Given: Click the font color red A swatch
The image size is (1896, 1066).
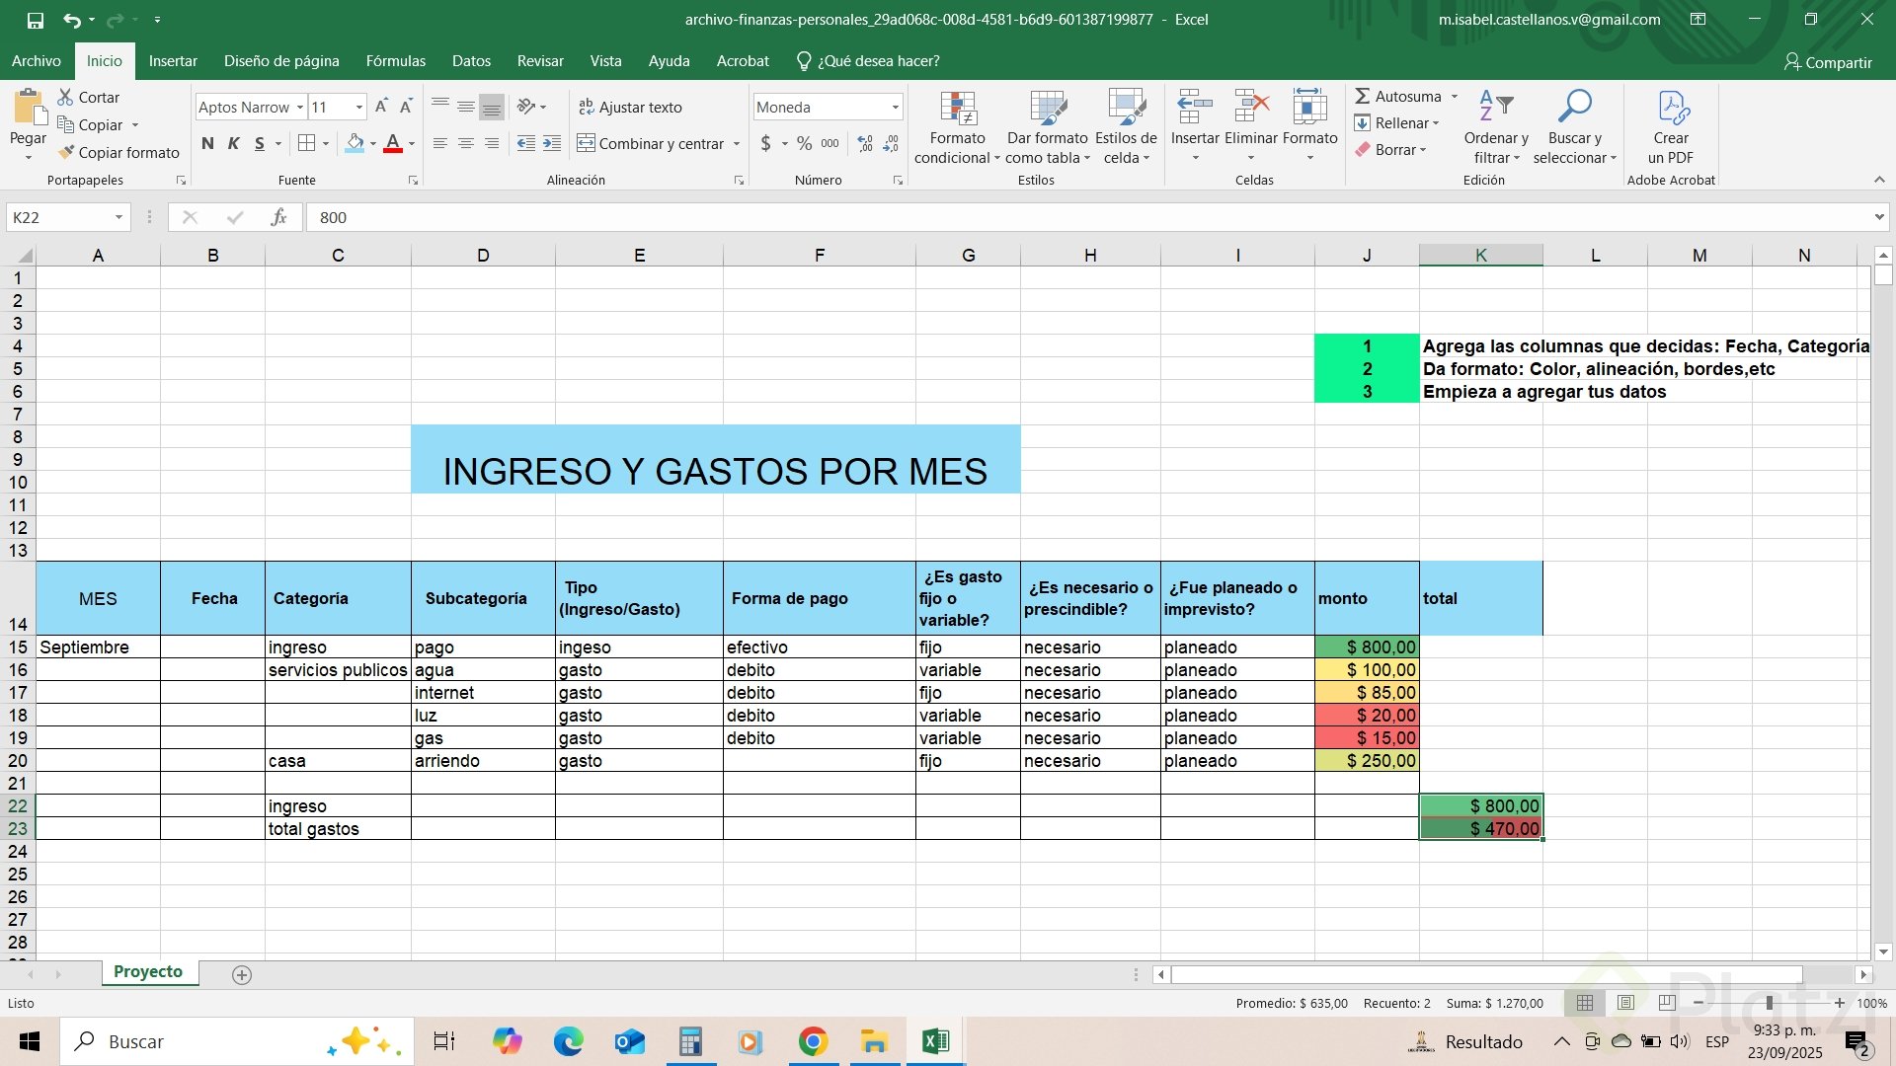Looking at the screenshot, I should pos(393,144).
